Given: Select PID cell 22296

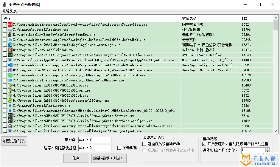Looking at the screenshot, I should [246, 35].
